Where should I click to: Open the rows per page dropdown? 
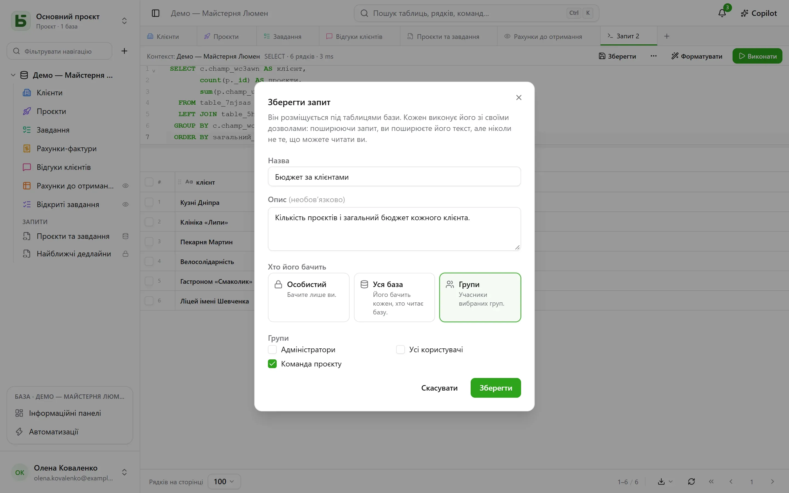224,481
